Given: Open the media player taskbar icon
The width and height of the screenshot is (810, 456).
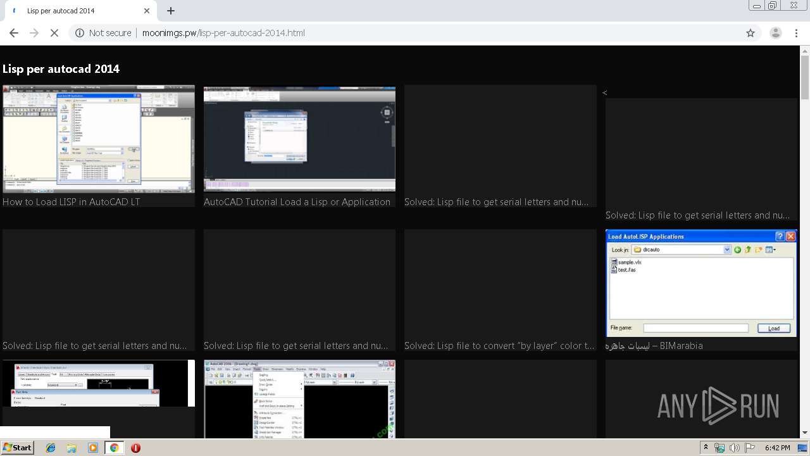Looking at the screenshot, I should [x=93, y=448].
